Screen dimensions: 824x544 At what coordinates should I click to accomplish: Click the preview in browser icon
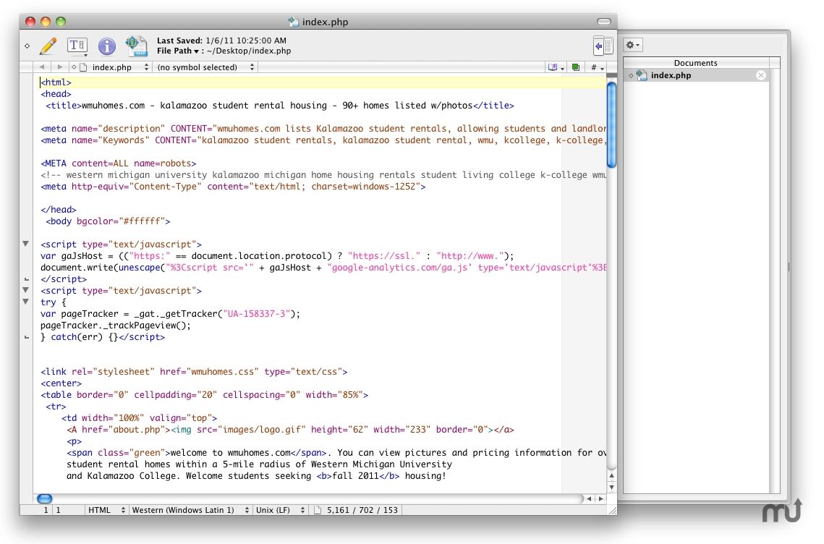point(136,46)
